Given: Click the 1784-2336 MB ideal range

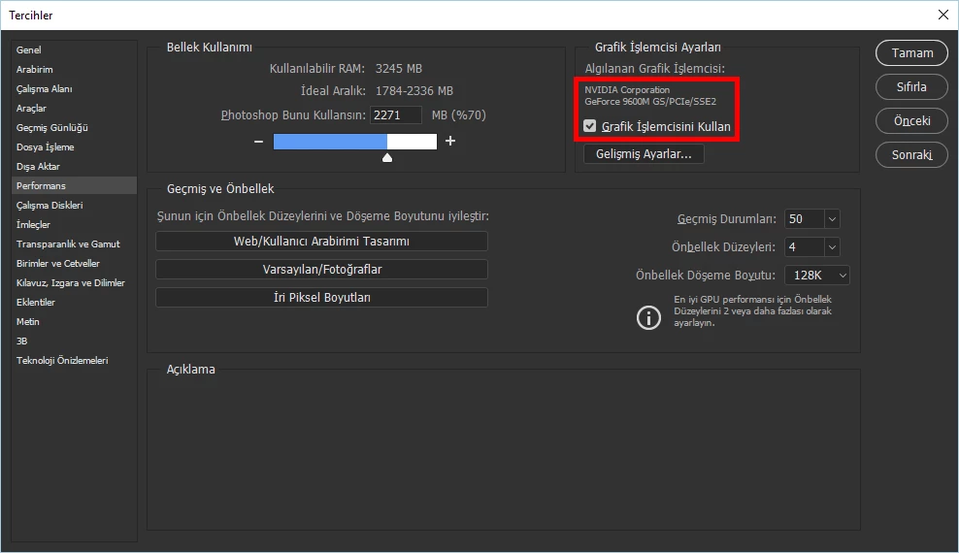Looking at the screenshot, I should [414, 91].
